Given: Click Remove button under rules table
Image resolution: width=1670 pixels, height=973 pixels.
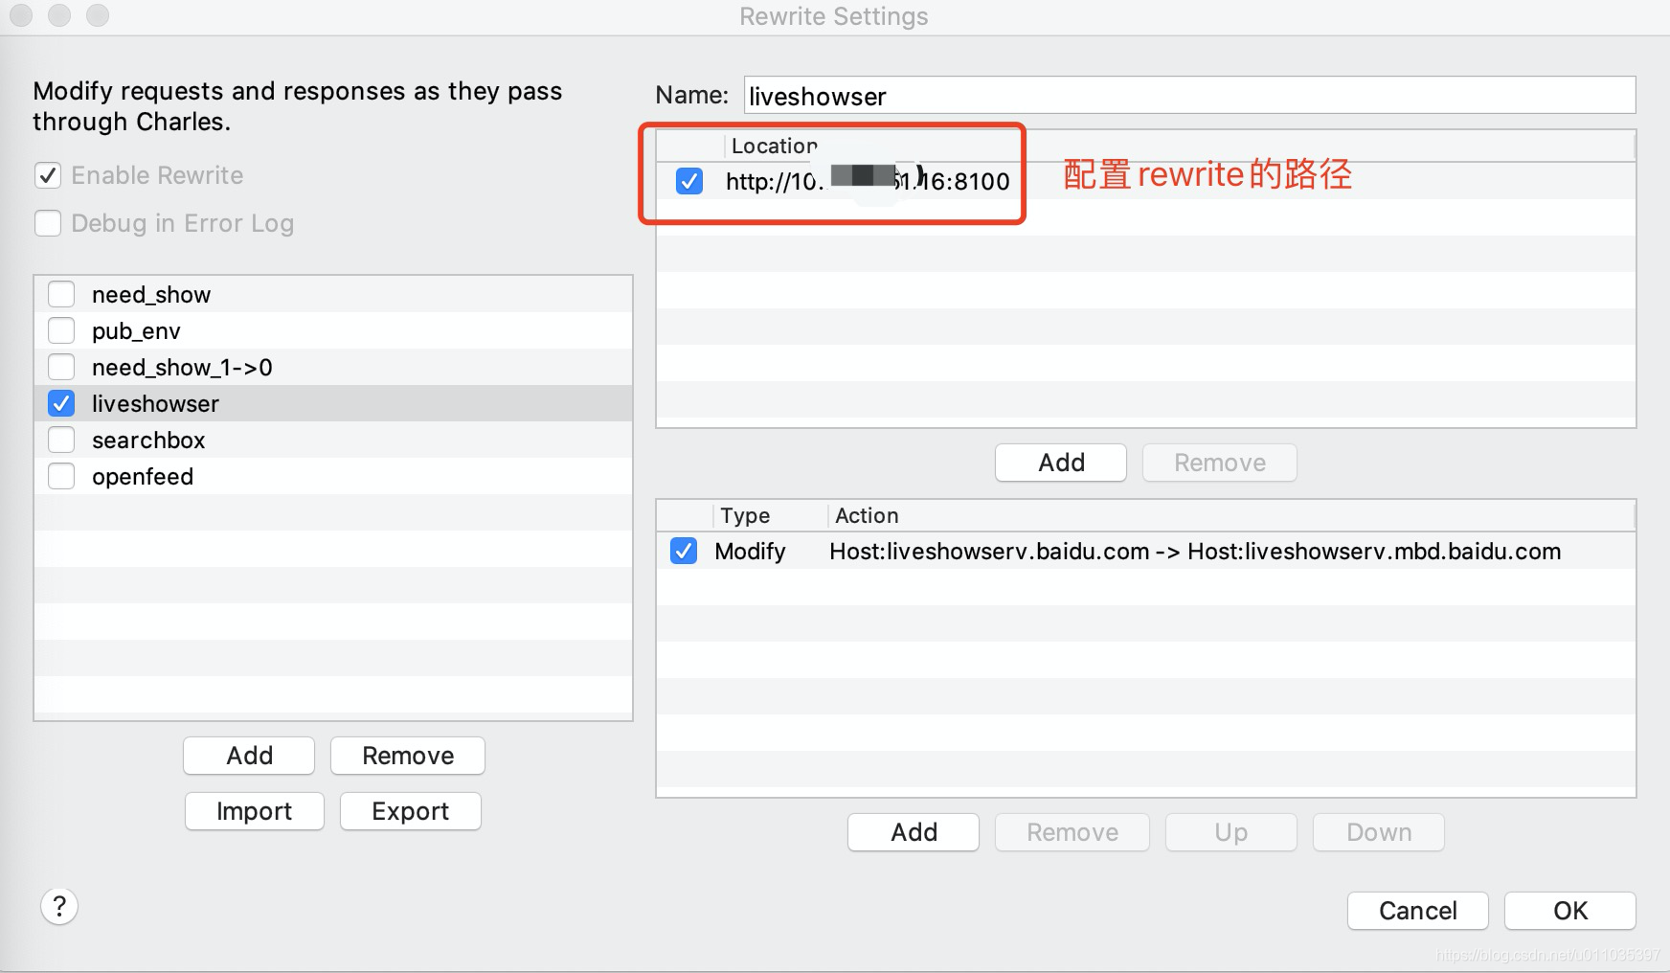Looking at the screenshot, I should pos(1072,832).
